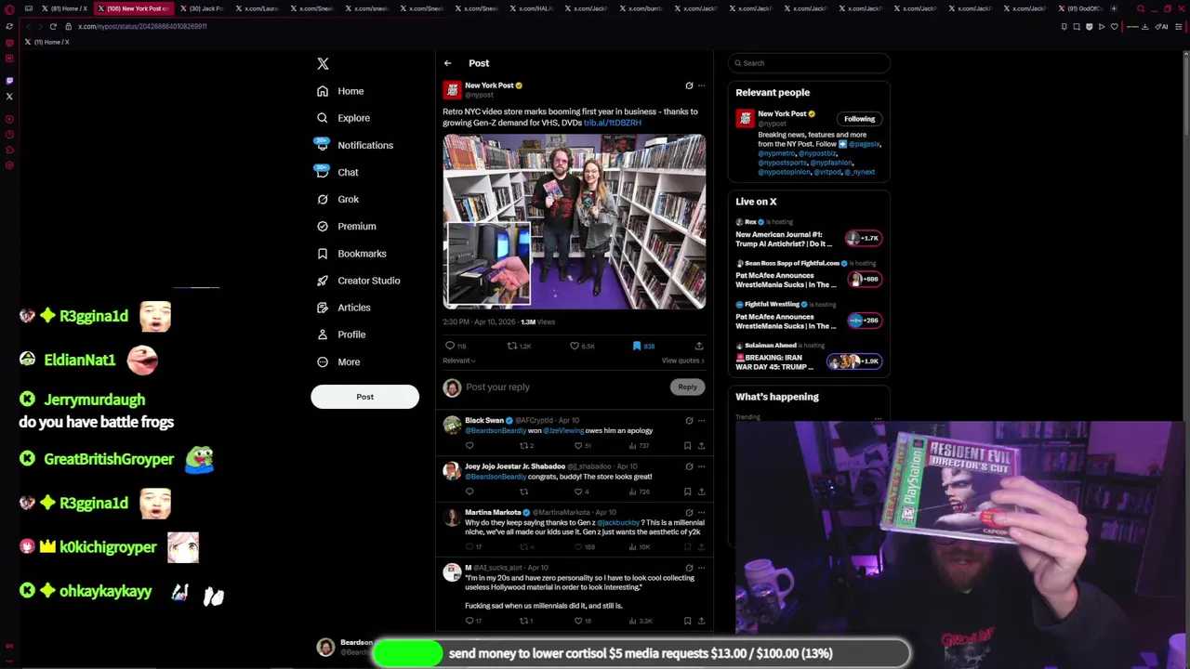Go back with the Post back arrow
Image resolution: width=1190 pixels, height=669 pixels.
pos(447,63)
